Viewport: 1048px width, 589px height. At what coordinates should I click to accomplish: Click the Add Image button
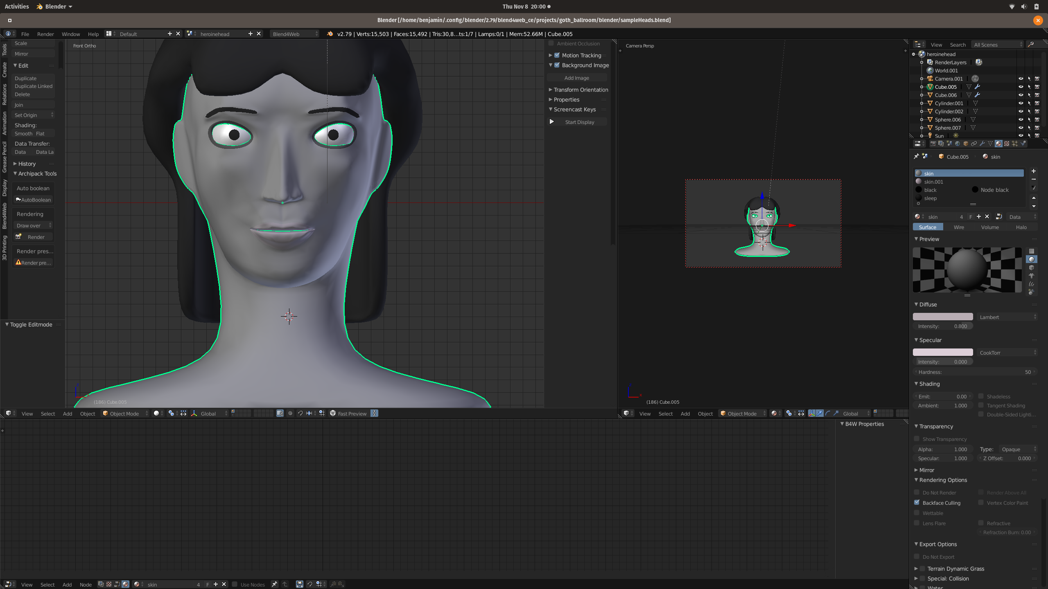point(576,78)
